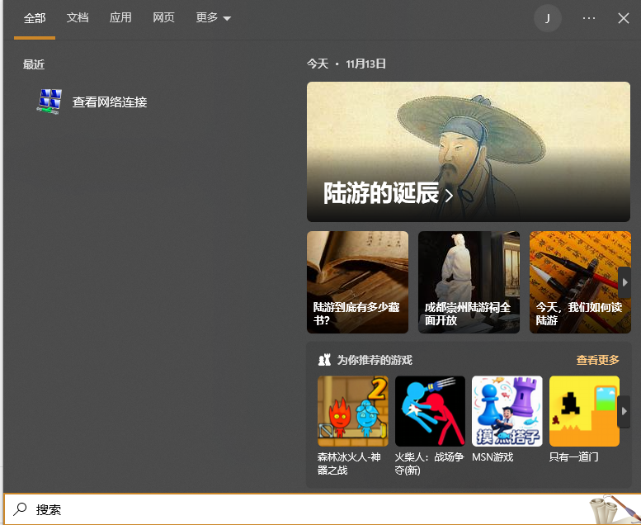Launch the 火柴人 战场争夺 game icon
This screenshot has width=641, height=525.
[x=430, y=411]
